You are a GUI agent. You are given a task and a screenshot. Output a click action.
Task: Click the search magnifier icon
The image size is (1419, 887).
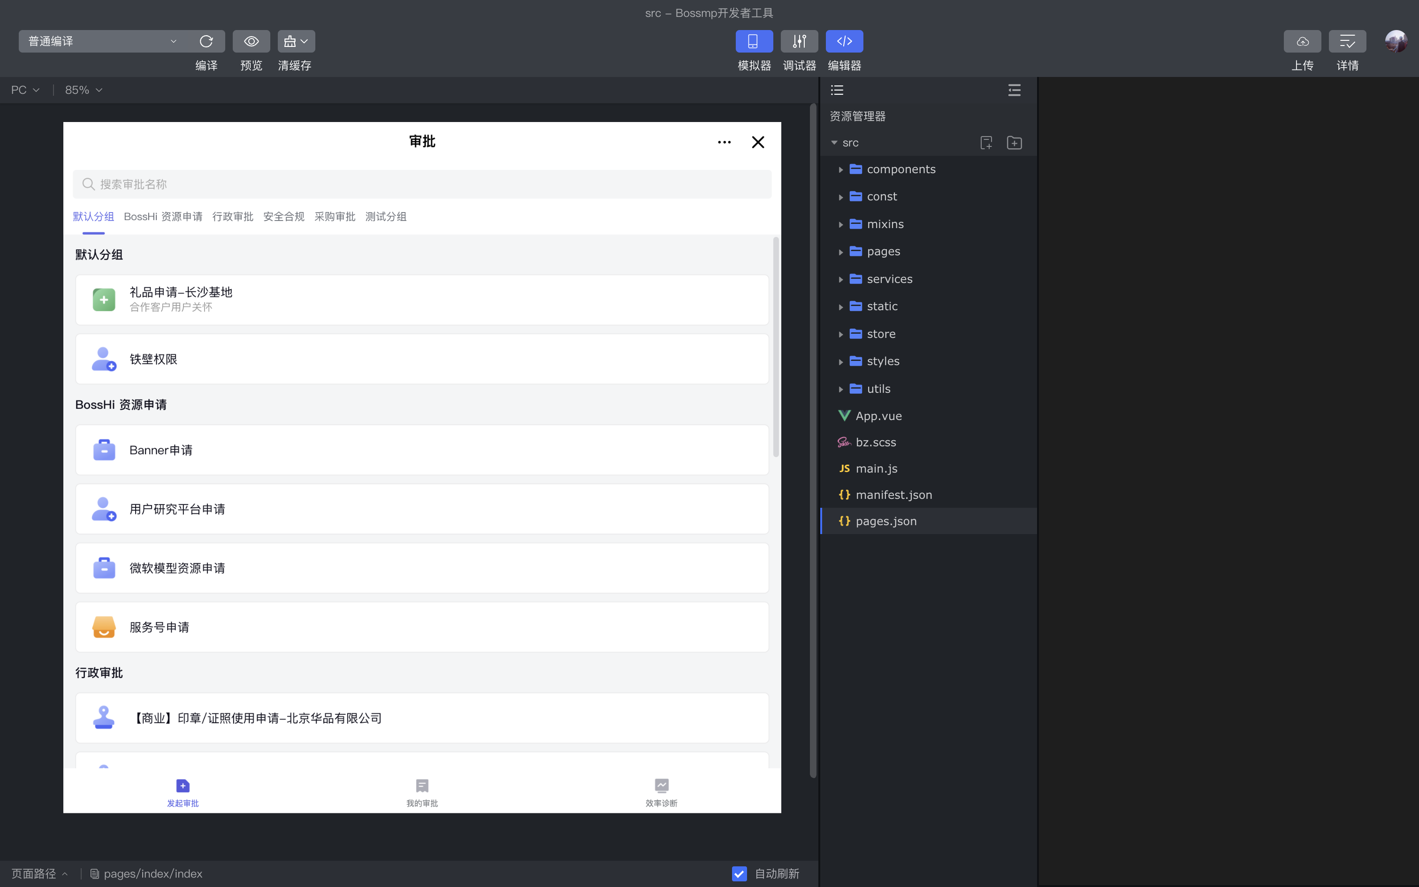(x=88, y=184)
